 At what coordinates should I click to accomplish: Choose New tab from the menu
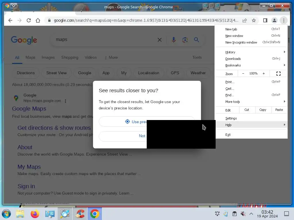click(x=251, y=29)
